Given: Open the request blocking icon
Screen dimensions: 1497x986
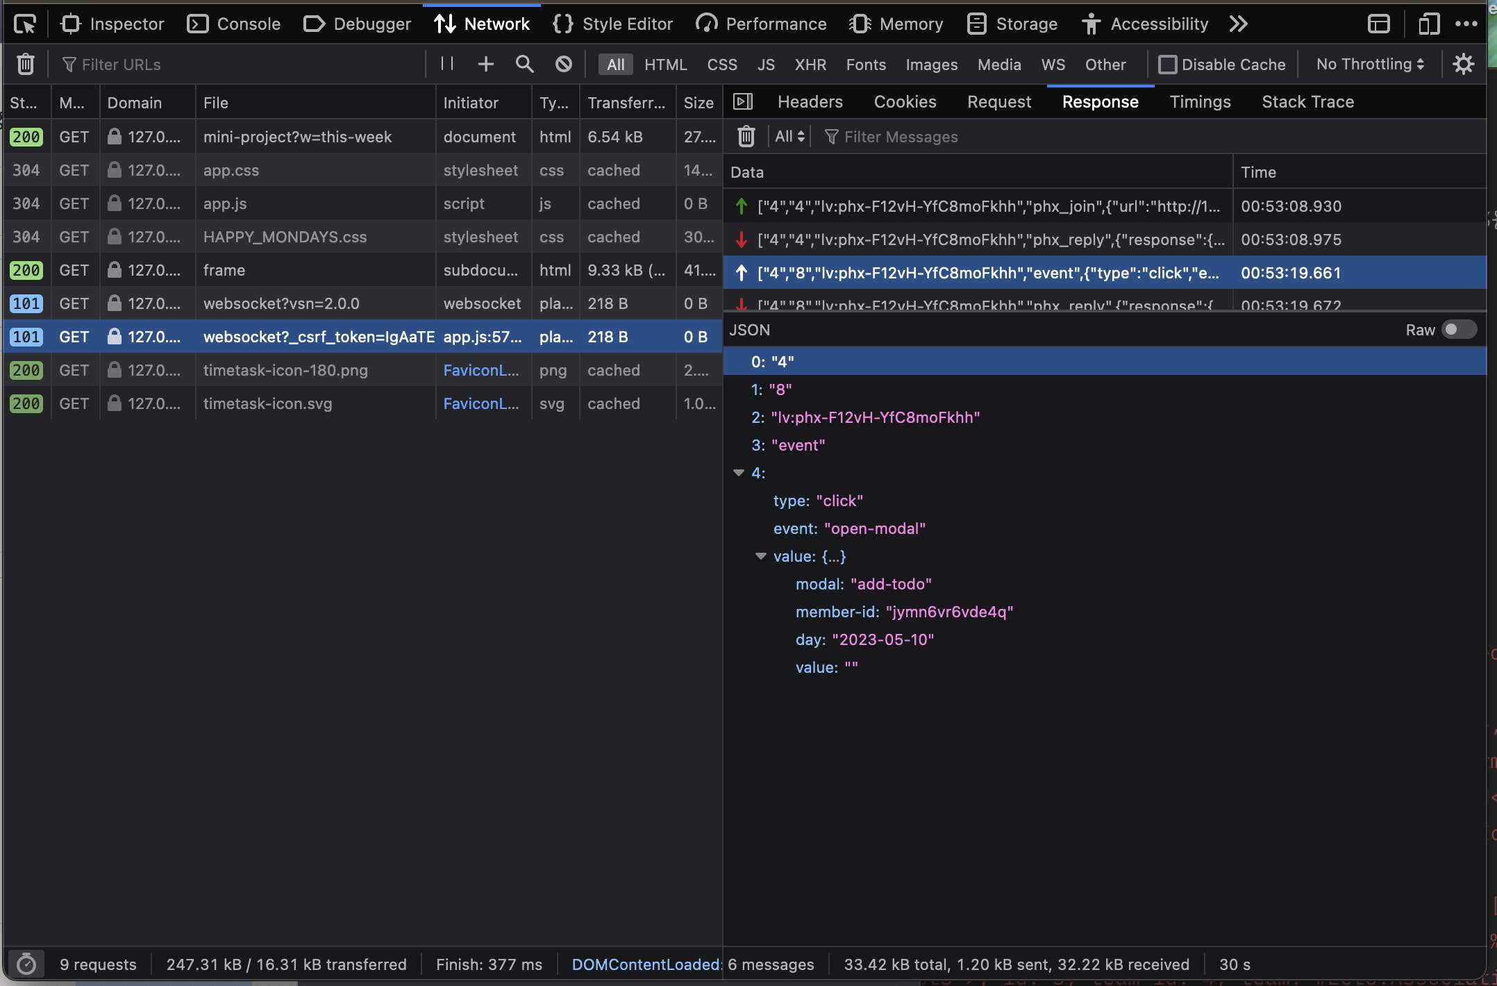Looking at the screenshot, I should pyautogui.click(x=564, y=65).
